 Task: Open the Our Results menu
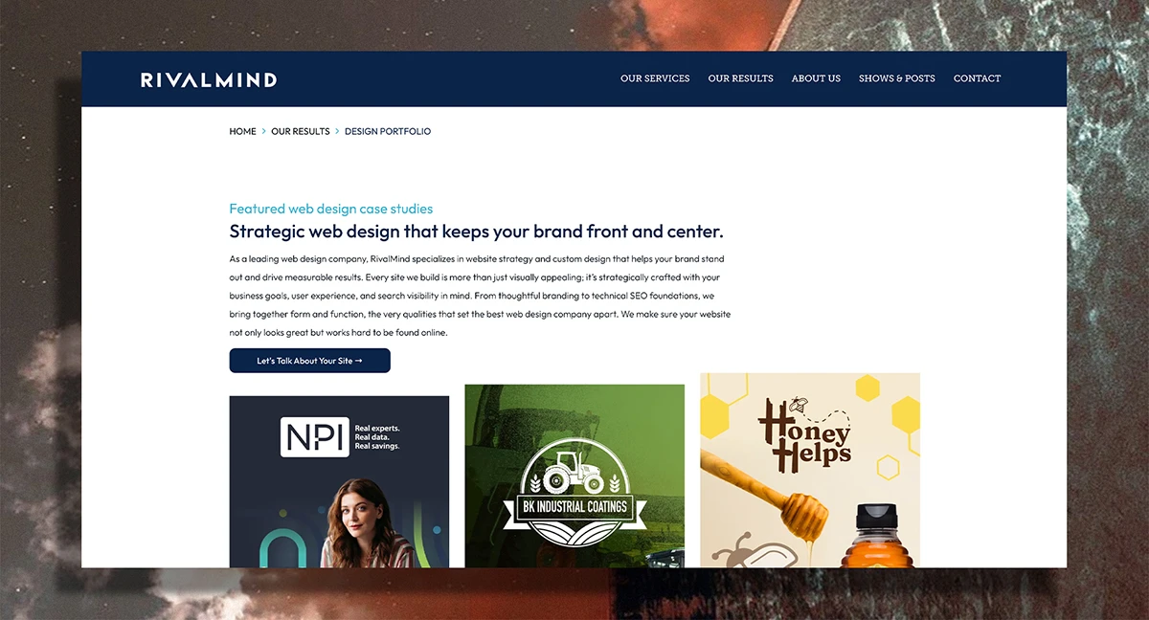coord(740,78)
